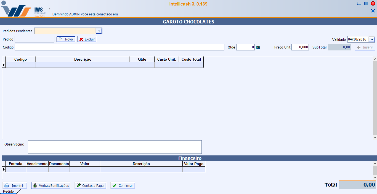Click the down arrow of the Financeiro scrollbar

coord(375,177)
